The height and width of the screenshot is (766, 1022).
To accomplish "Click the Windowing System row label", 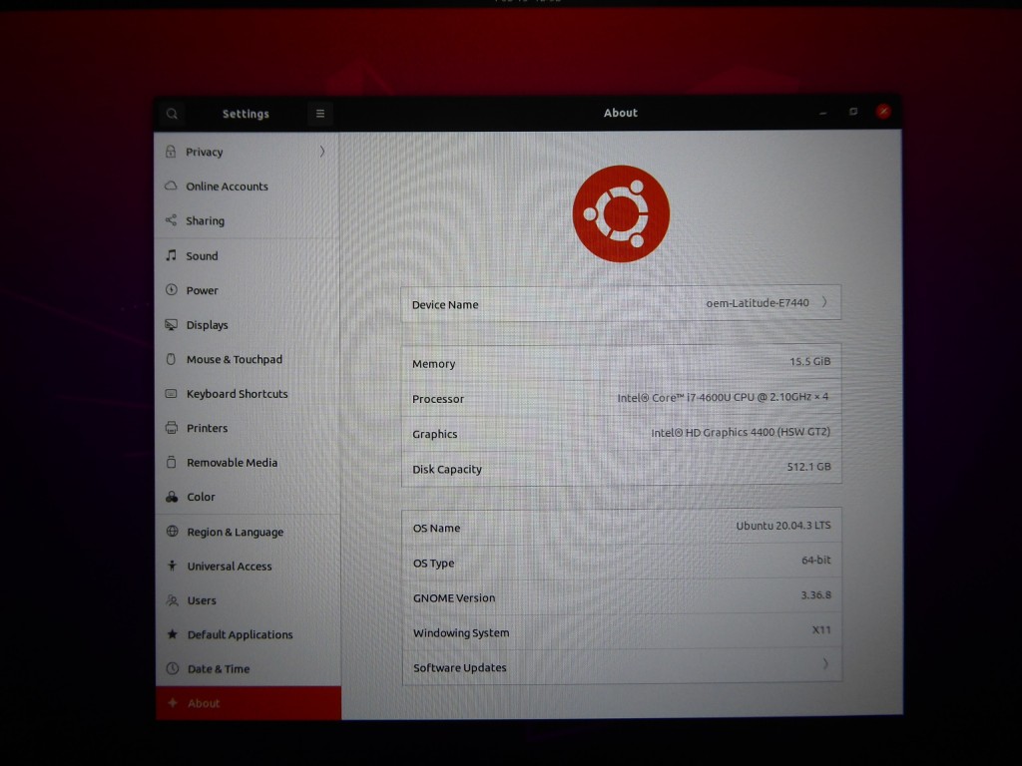I will pos(461,633).
